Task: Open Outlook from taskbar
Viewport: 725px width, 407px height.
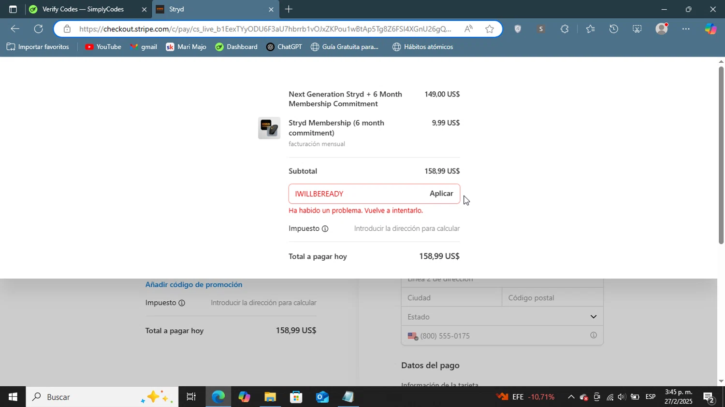Action: (x=322, y=397)
